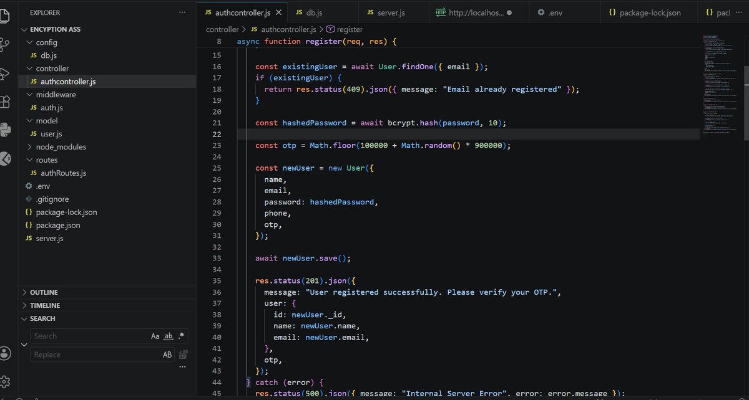Screen dimensions: 749x400
Task: Toggle Preserve Case in Replace box
Action: click(x=167, y=355)
